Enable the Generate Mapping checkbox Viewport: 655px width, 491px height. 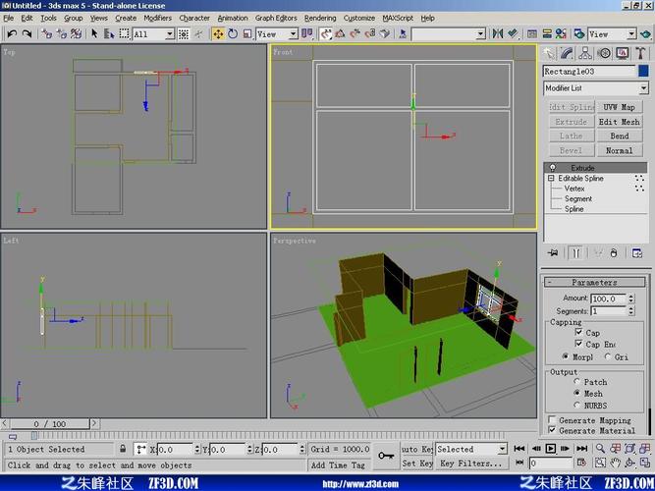(x=552, y=420)
